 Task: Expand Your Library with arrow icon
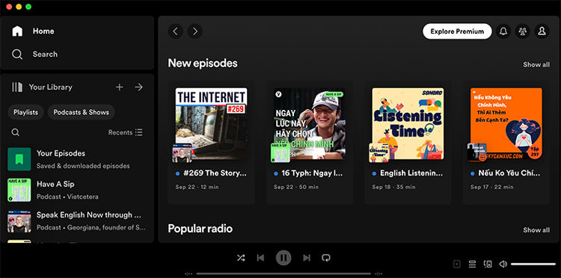pos(139,87)
